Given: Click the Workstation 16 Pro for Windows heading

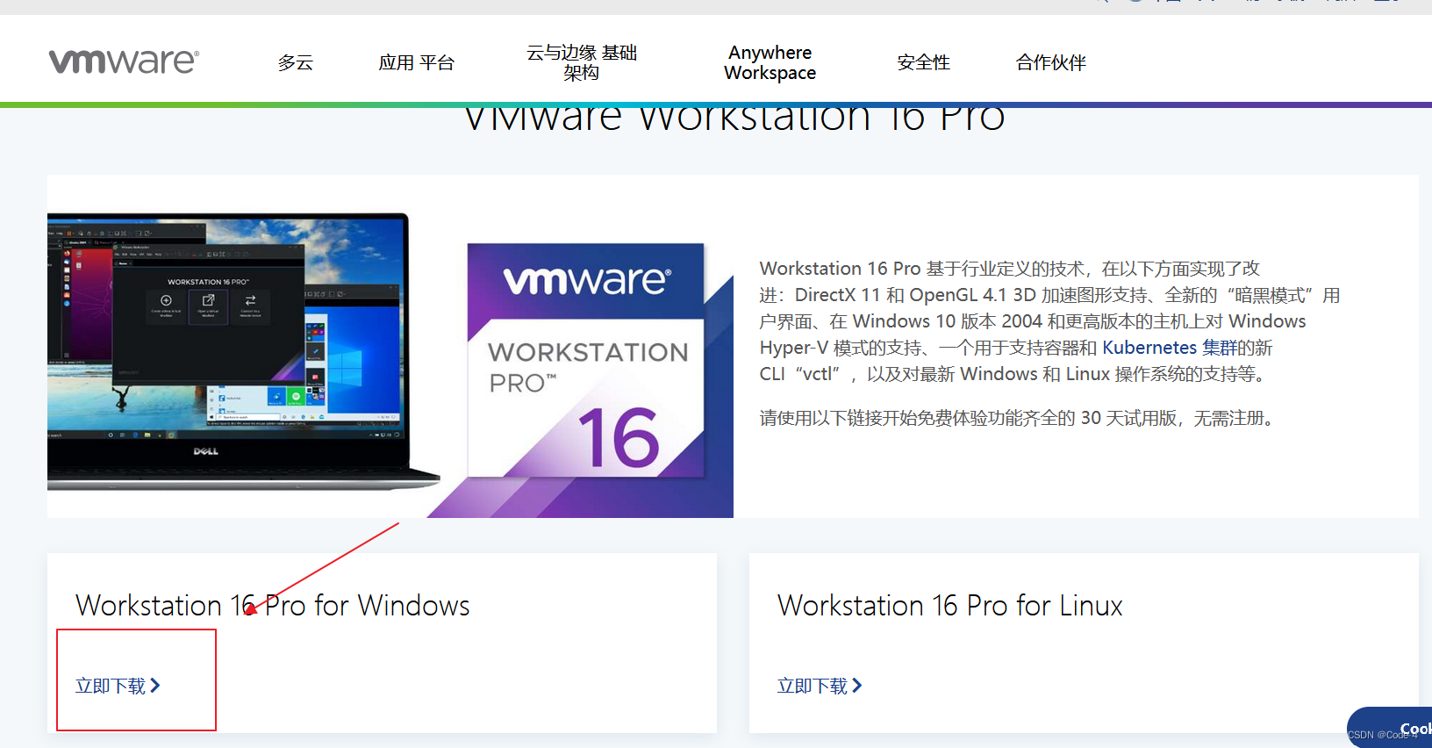Looking at the screenshot, I should point(273,606).
